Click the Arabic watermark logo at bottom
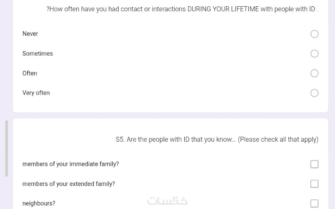The image size is (335, 209). tap(167, 201)
